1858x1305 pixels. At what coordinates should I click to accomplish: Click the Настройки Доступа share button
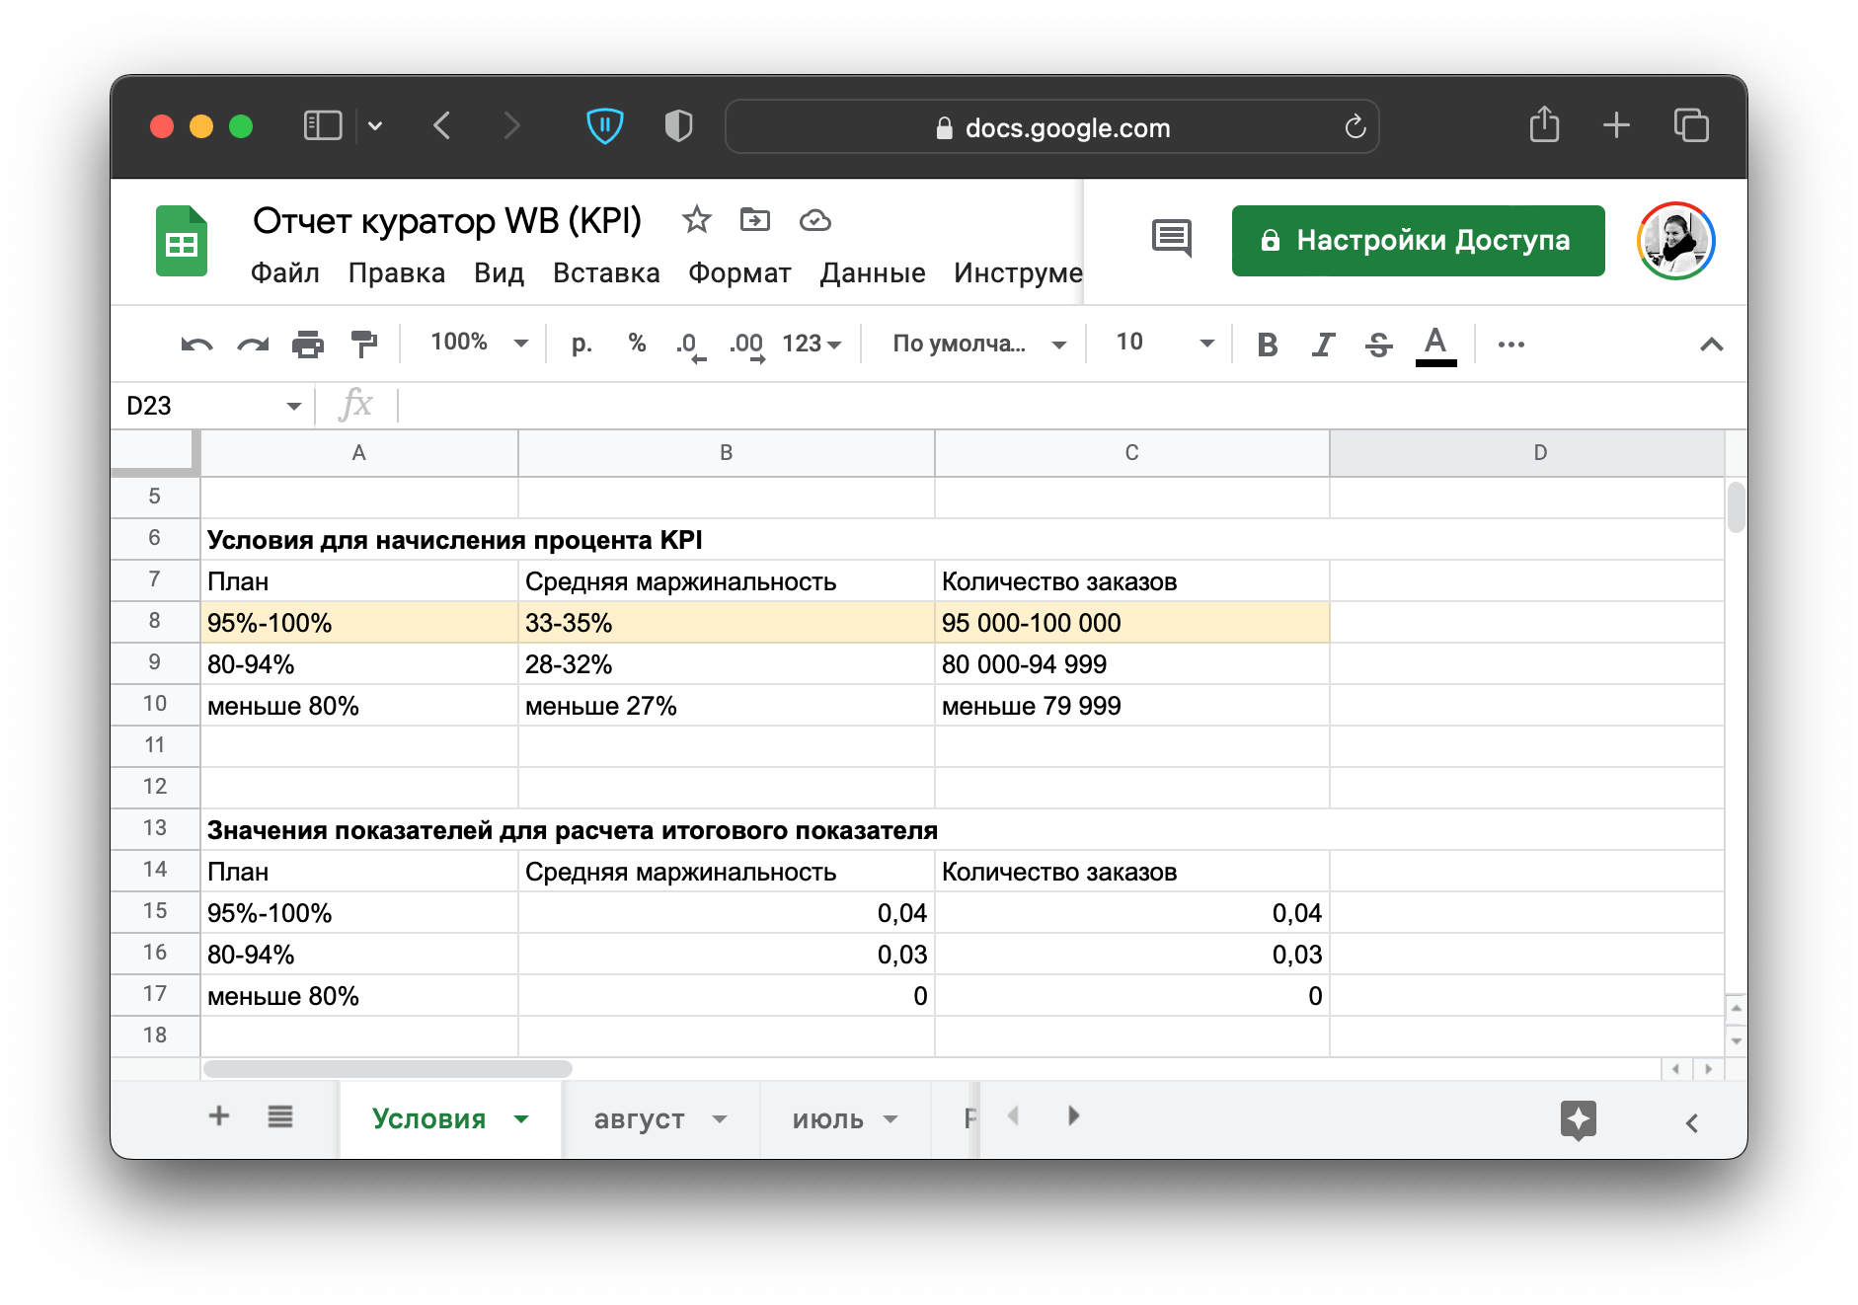click(1418, 241)
